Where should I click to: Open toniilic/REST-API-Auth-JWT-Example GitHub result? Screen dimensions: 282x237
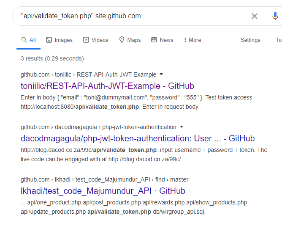(107, 86)
